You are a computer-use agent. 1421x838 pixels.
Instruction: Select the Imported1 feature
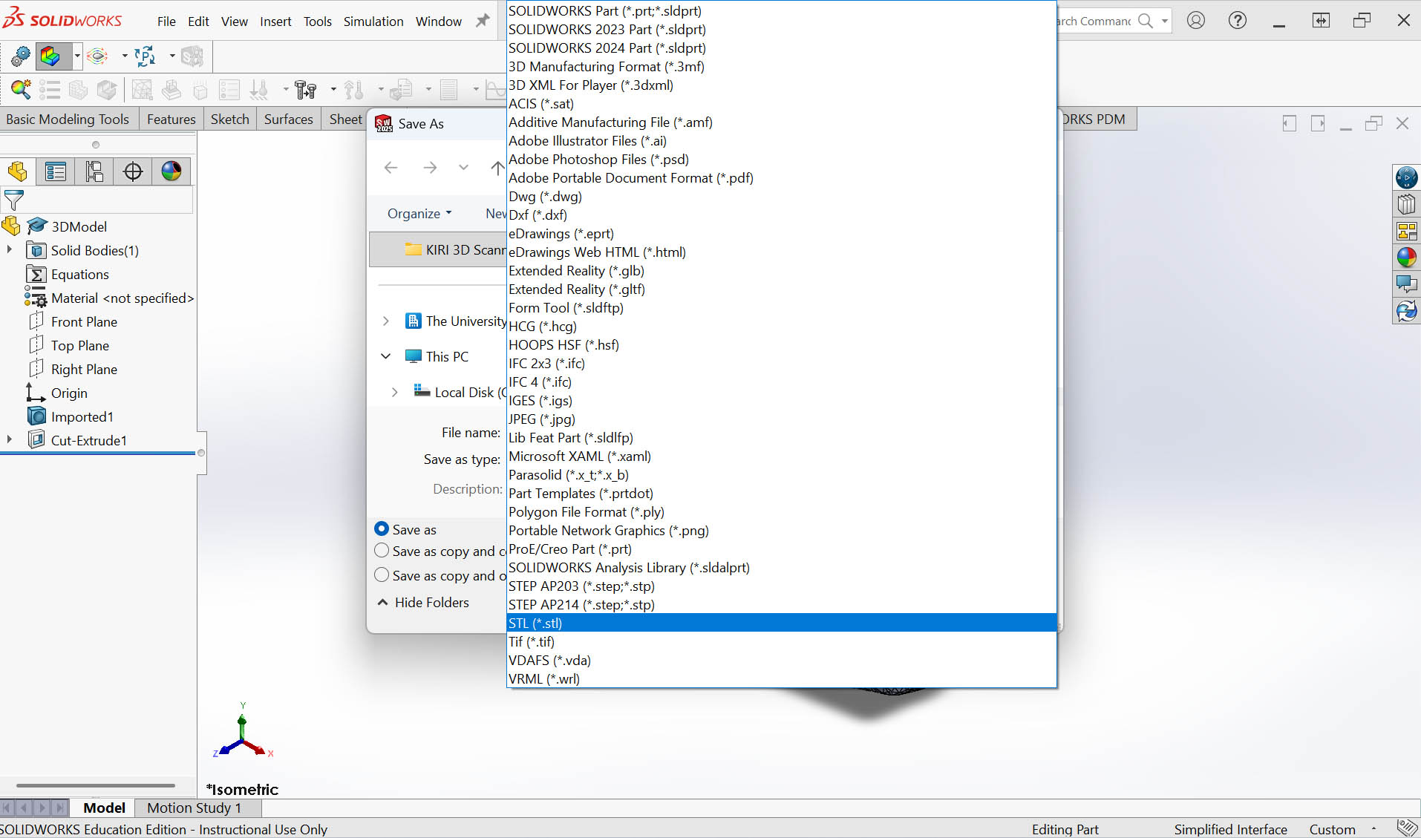point(82,417)
